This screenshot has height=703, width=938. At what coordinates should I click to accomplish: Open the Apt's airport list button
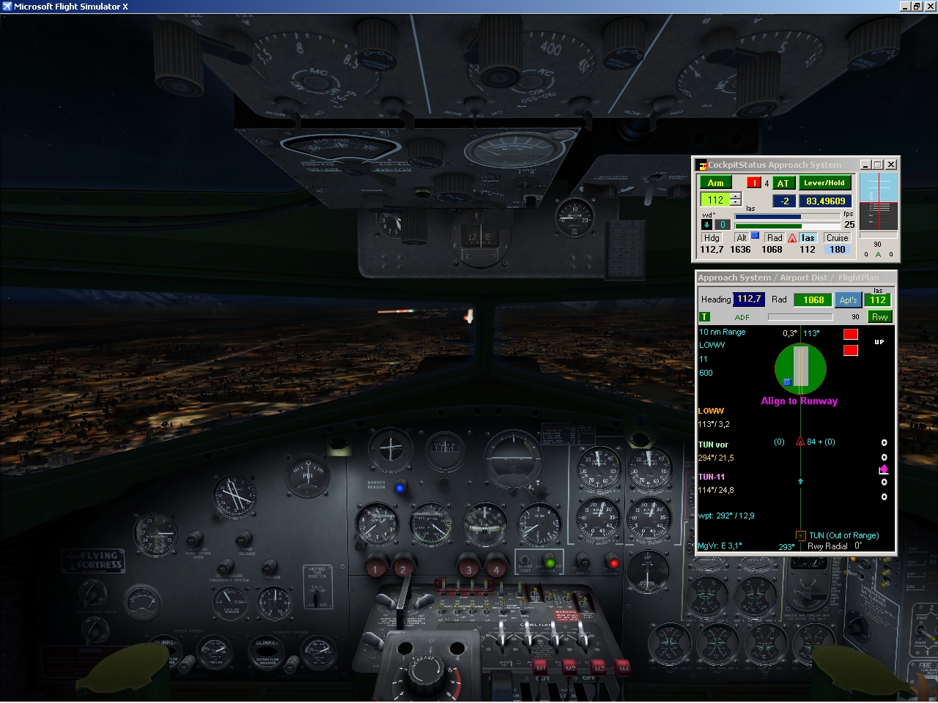tap(849, 300)
